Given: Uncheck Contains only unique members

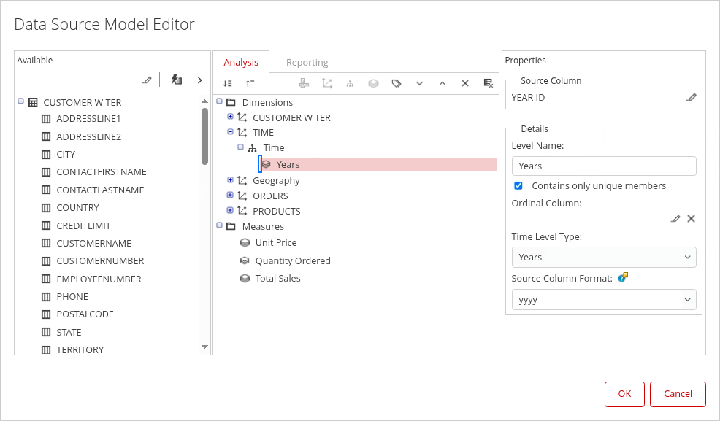Looking at the screenshot, I should 518,186.
